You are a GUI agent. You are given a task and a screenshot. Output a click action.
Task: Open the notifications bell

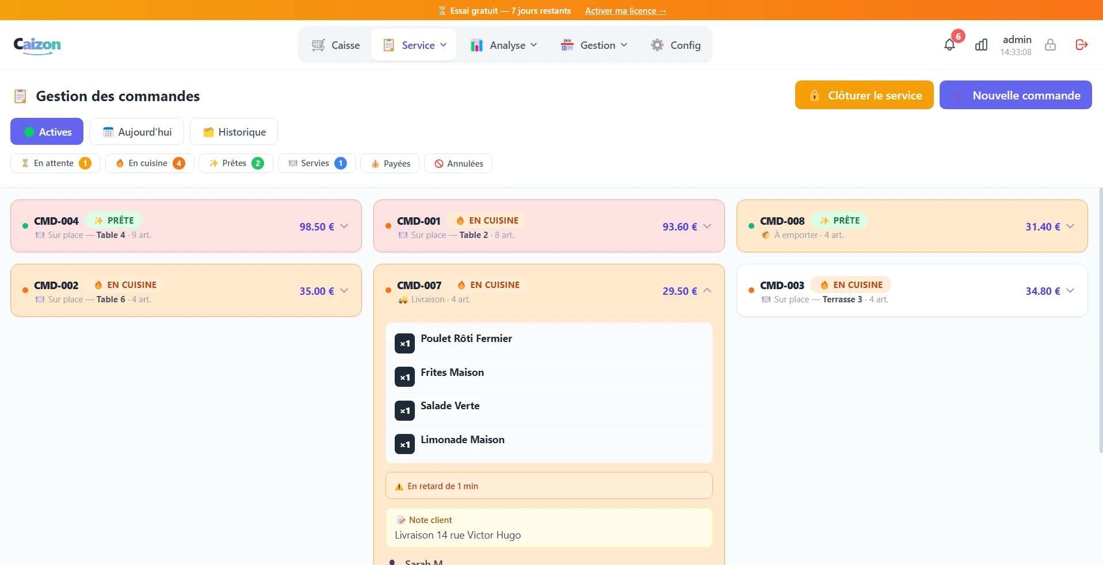coord(949,45)
